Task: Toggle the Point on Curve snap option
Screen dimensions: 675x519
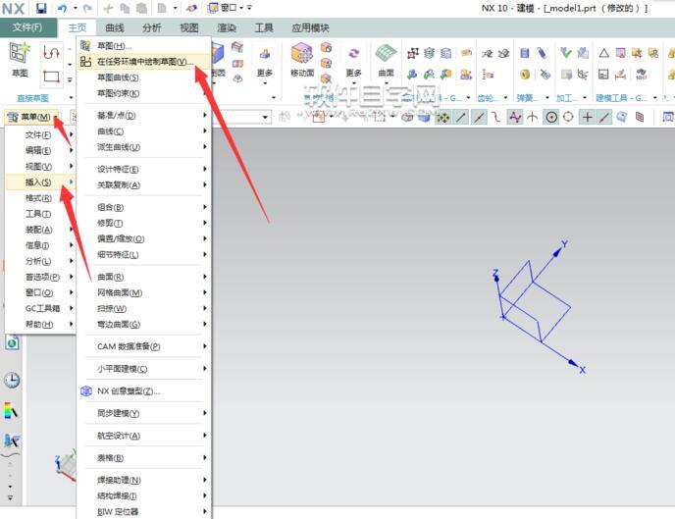Action: coord(604,117)
